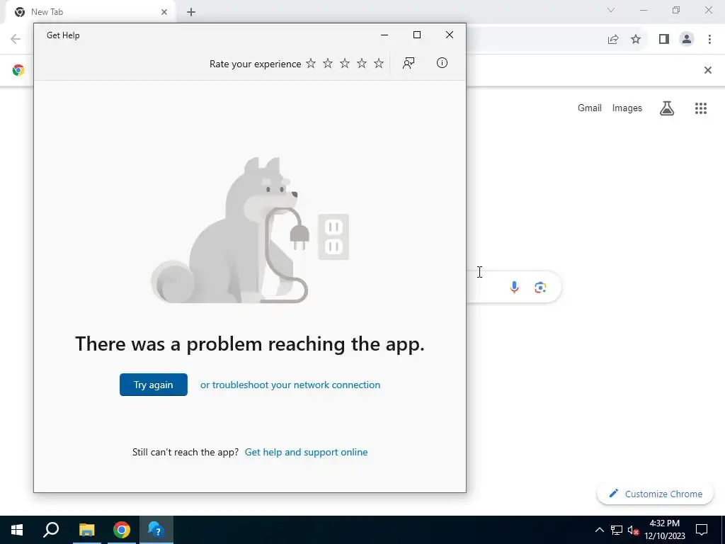
Task: Open a new tab in Chrome
Action: tap(191, 12)
